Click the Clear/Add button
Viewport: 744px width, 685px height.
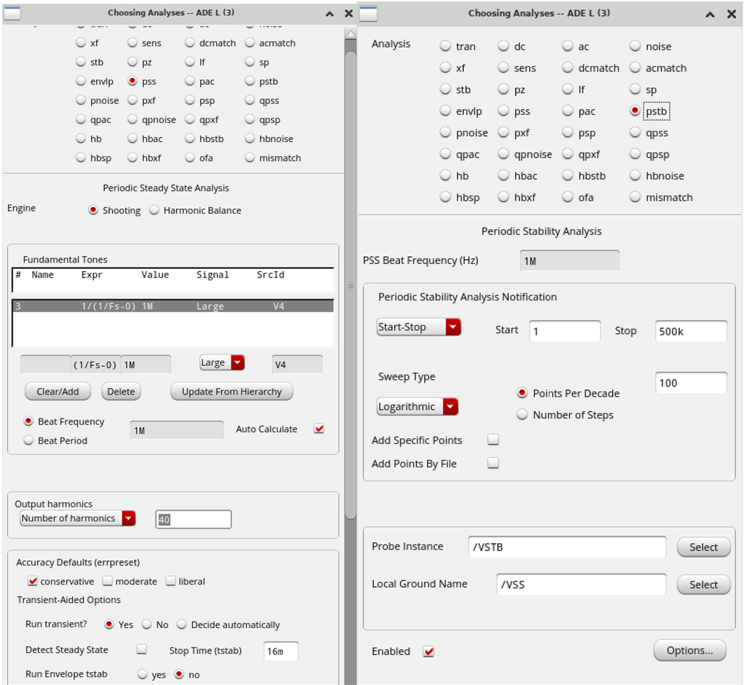[58, 392]
